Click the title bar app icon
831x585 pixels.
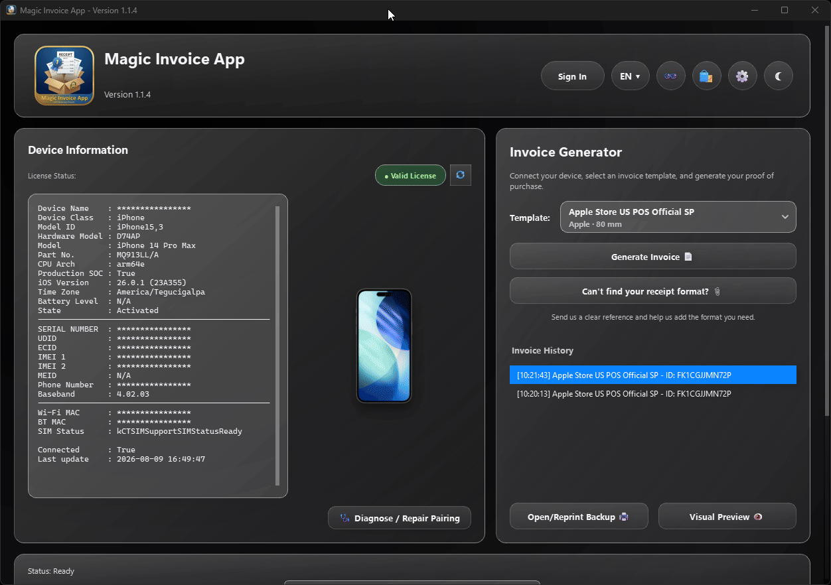click(x=11, y=10)
